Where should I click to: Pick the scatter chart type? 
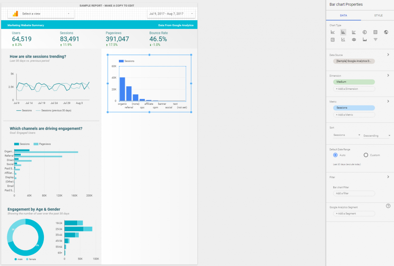tap(343, 40)
